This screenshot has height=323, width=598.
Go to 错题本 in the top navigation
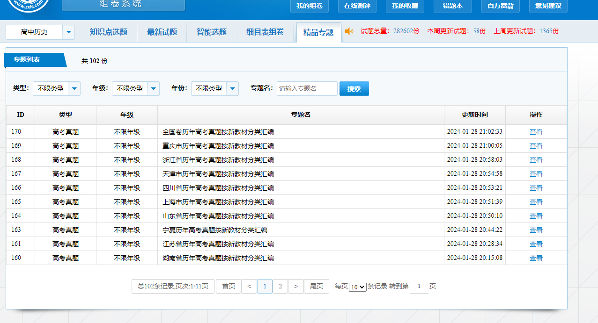pos(453,6)
